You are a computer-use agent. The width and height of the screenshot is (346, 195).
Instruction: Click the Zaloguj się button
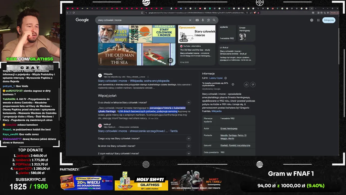click(x=329, y=20)
